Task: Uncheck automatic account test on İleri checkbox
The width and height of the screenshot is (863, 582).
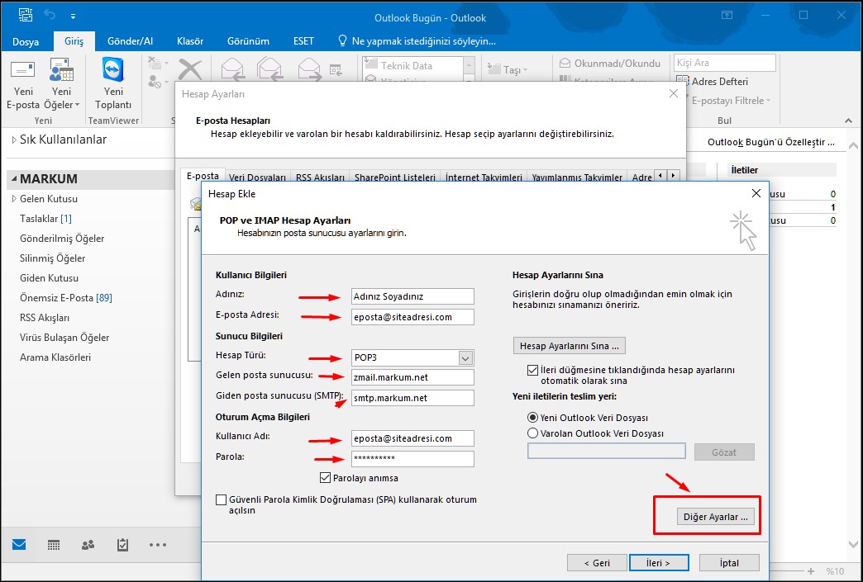Action: tap(532, 371)
